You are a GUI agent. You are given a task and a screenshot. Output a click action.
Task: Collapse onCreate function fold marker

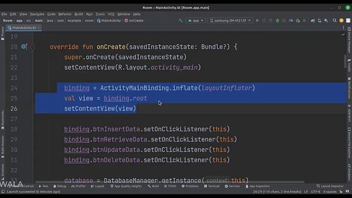coord(33,47)
